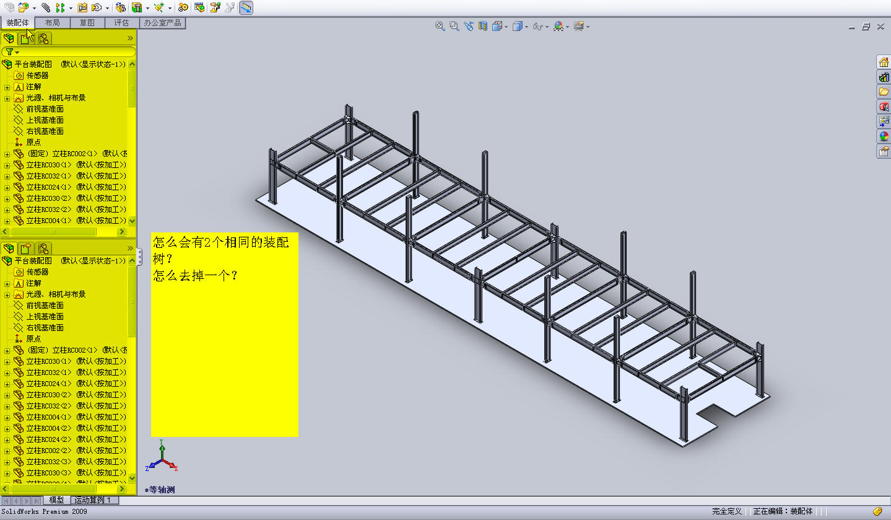This screenshot has height=520, width=891.
Task: Open the 草图 tab
Action: pos(87,23)
